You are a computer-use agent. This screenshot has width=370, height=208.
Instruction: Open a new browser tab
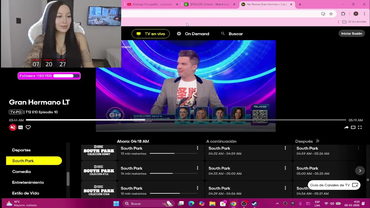click(300, 4)
